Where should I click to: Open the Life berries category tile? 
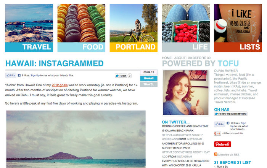click(x=186, y=28)
